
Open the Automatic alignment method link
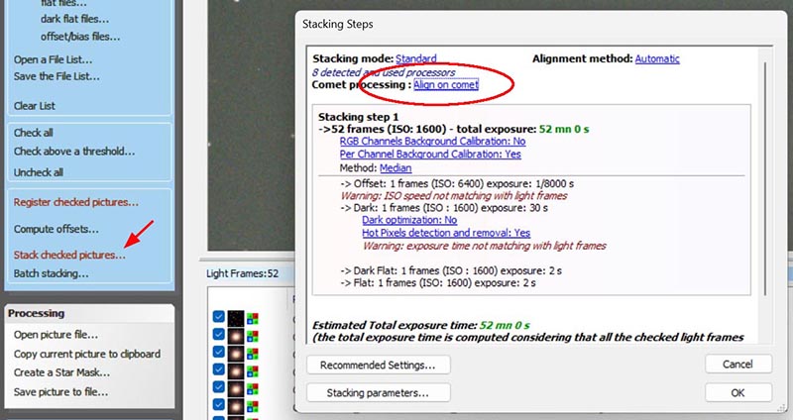[x=657, y=58]
